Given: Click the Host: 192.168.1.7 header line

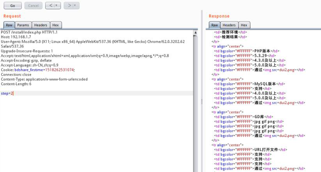Looking at the screenshot, I should pyautogui.click(x=16, y=37).
